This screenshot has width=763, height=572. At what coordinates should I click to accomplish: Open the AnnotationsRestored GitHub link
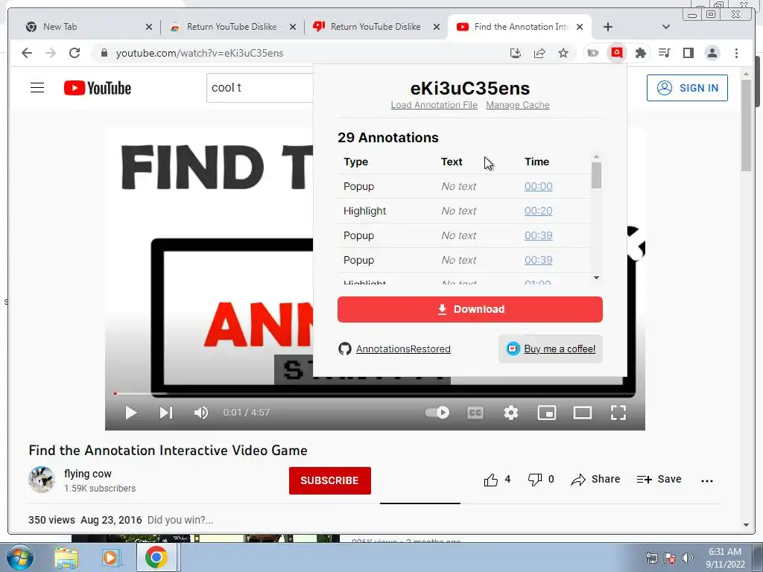(403, 349)
